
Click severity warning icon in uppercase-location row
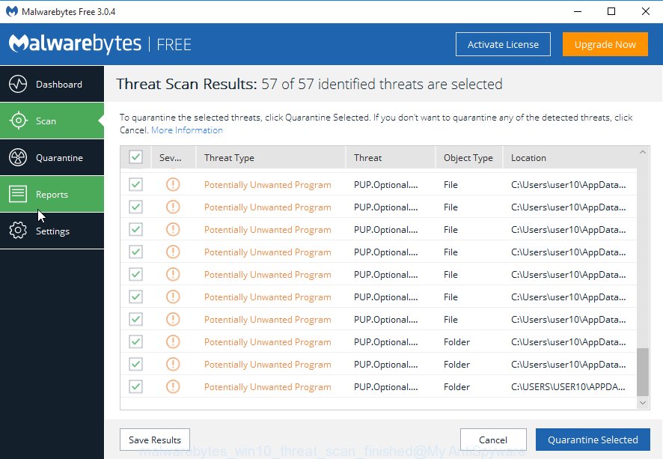[x=173, y=386]
